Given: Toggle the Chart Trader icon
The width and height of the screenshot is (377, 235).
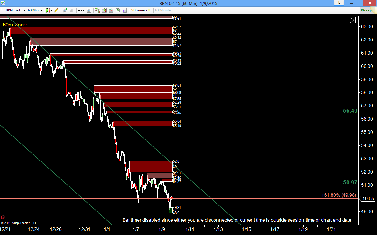Looking at the screenshot, I should (x=98, y=10).
